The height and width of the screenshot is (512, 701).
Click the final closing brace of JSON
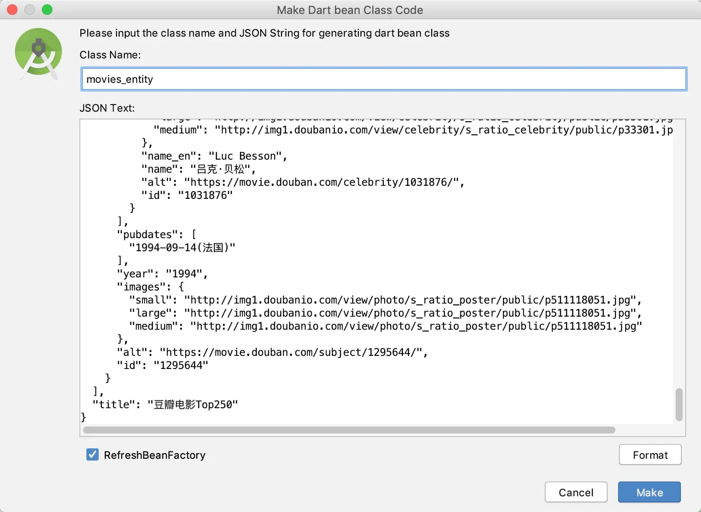tap(83, 417)
